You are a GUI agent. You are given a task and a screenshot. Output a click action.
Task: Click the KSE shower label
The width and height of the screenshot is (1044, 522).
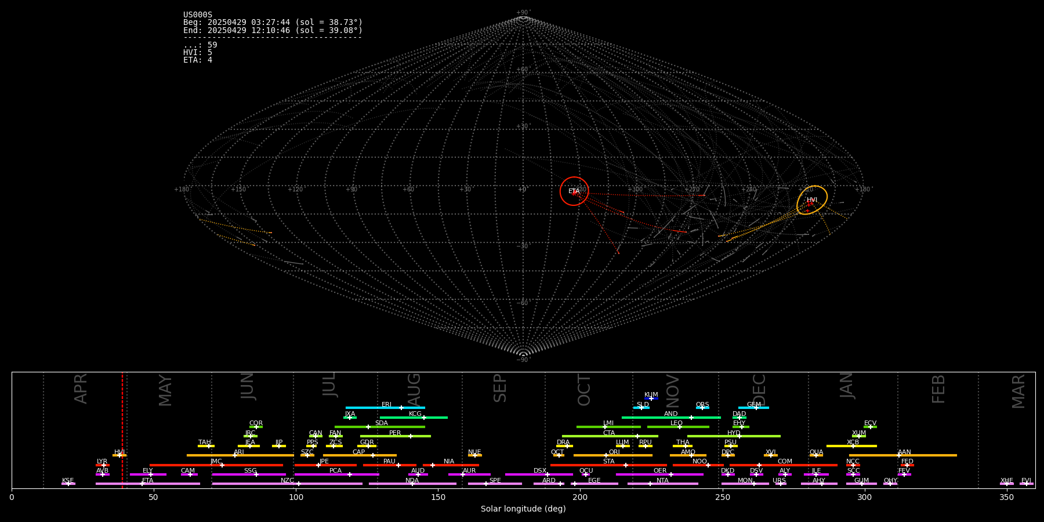[68, 480]
